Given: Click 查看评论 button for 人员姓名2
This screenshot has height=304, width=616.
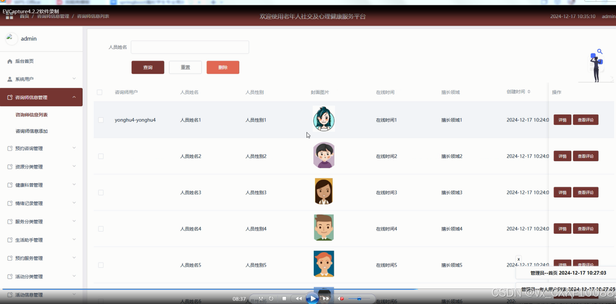Looking at the screenshot, I should pos(585,156).
